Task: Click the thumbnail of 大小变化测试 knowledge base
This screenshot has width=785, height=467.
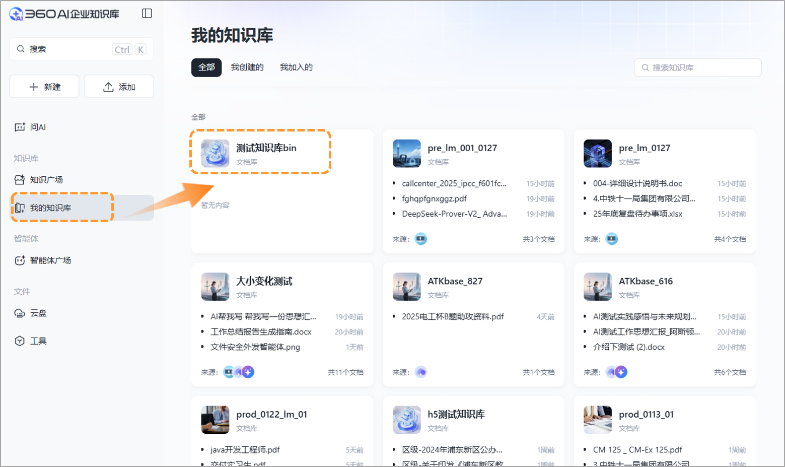Action: coord(215,286)
